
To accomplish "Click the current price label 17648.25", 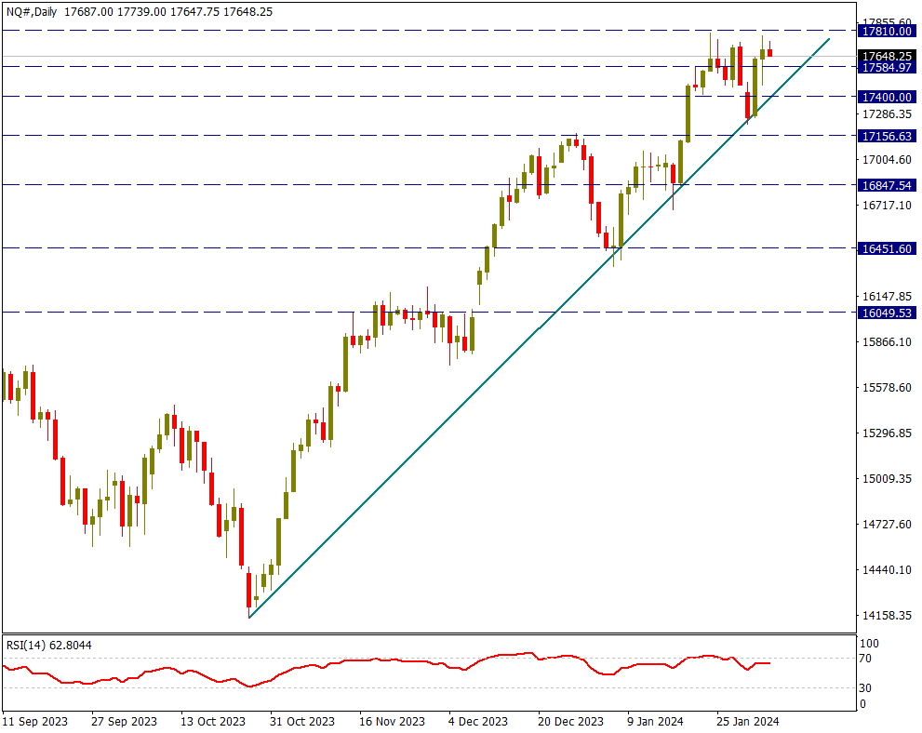I will point(887,57).
